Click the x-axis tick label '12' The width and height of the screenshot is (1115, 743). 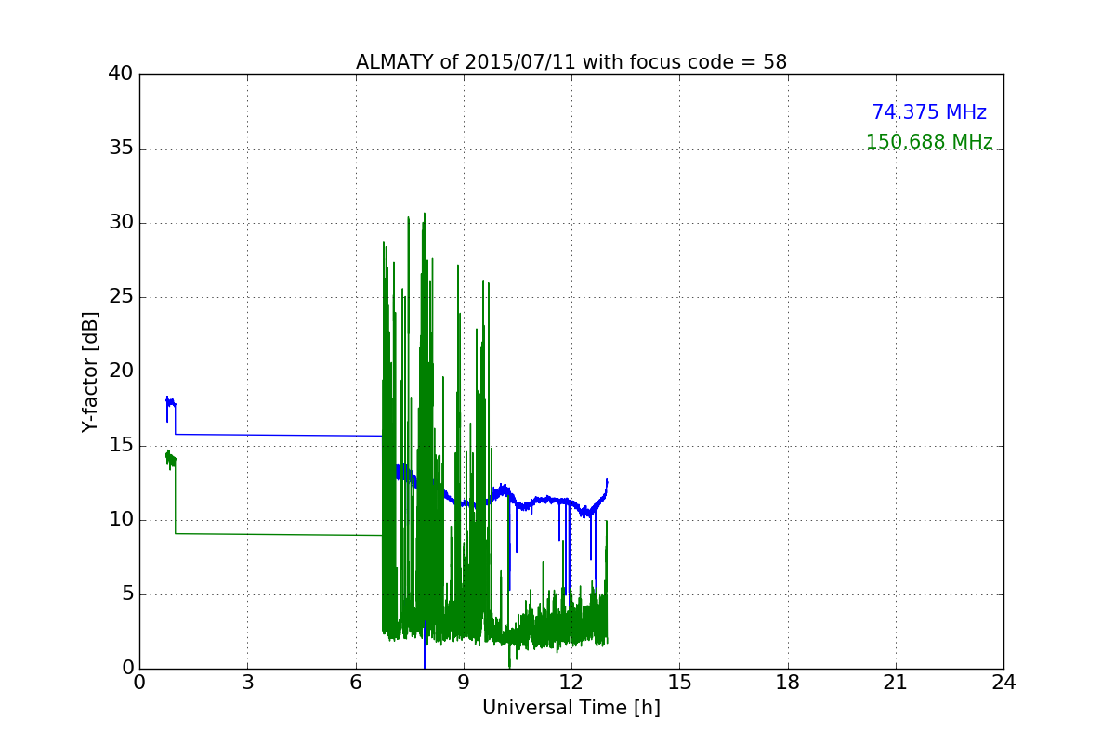[x=571, y=683]
